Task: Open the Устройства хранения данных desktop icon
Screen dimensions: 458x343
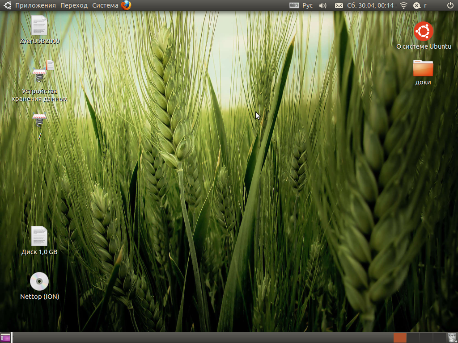Action: click(x=40, y=74)
